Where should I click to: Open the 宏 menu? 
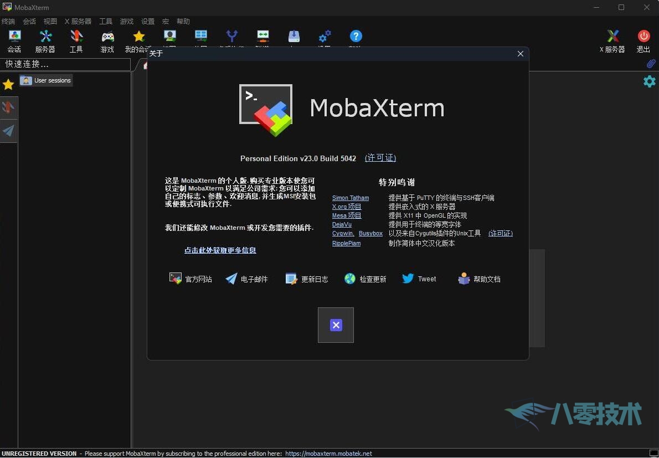pyautogui.click(x=166, y=22)
